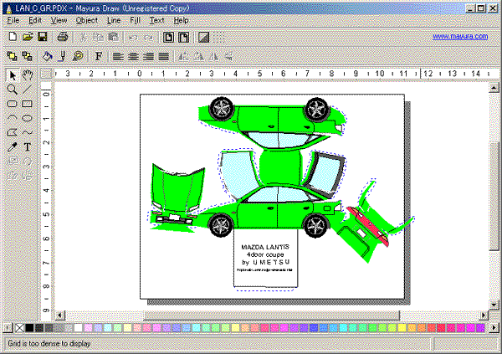502x354 pixels.
Task: Open the color palette editor icon
Action: (x=78, y=56)
